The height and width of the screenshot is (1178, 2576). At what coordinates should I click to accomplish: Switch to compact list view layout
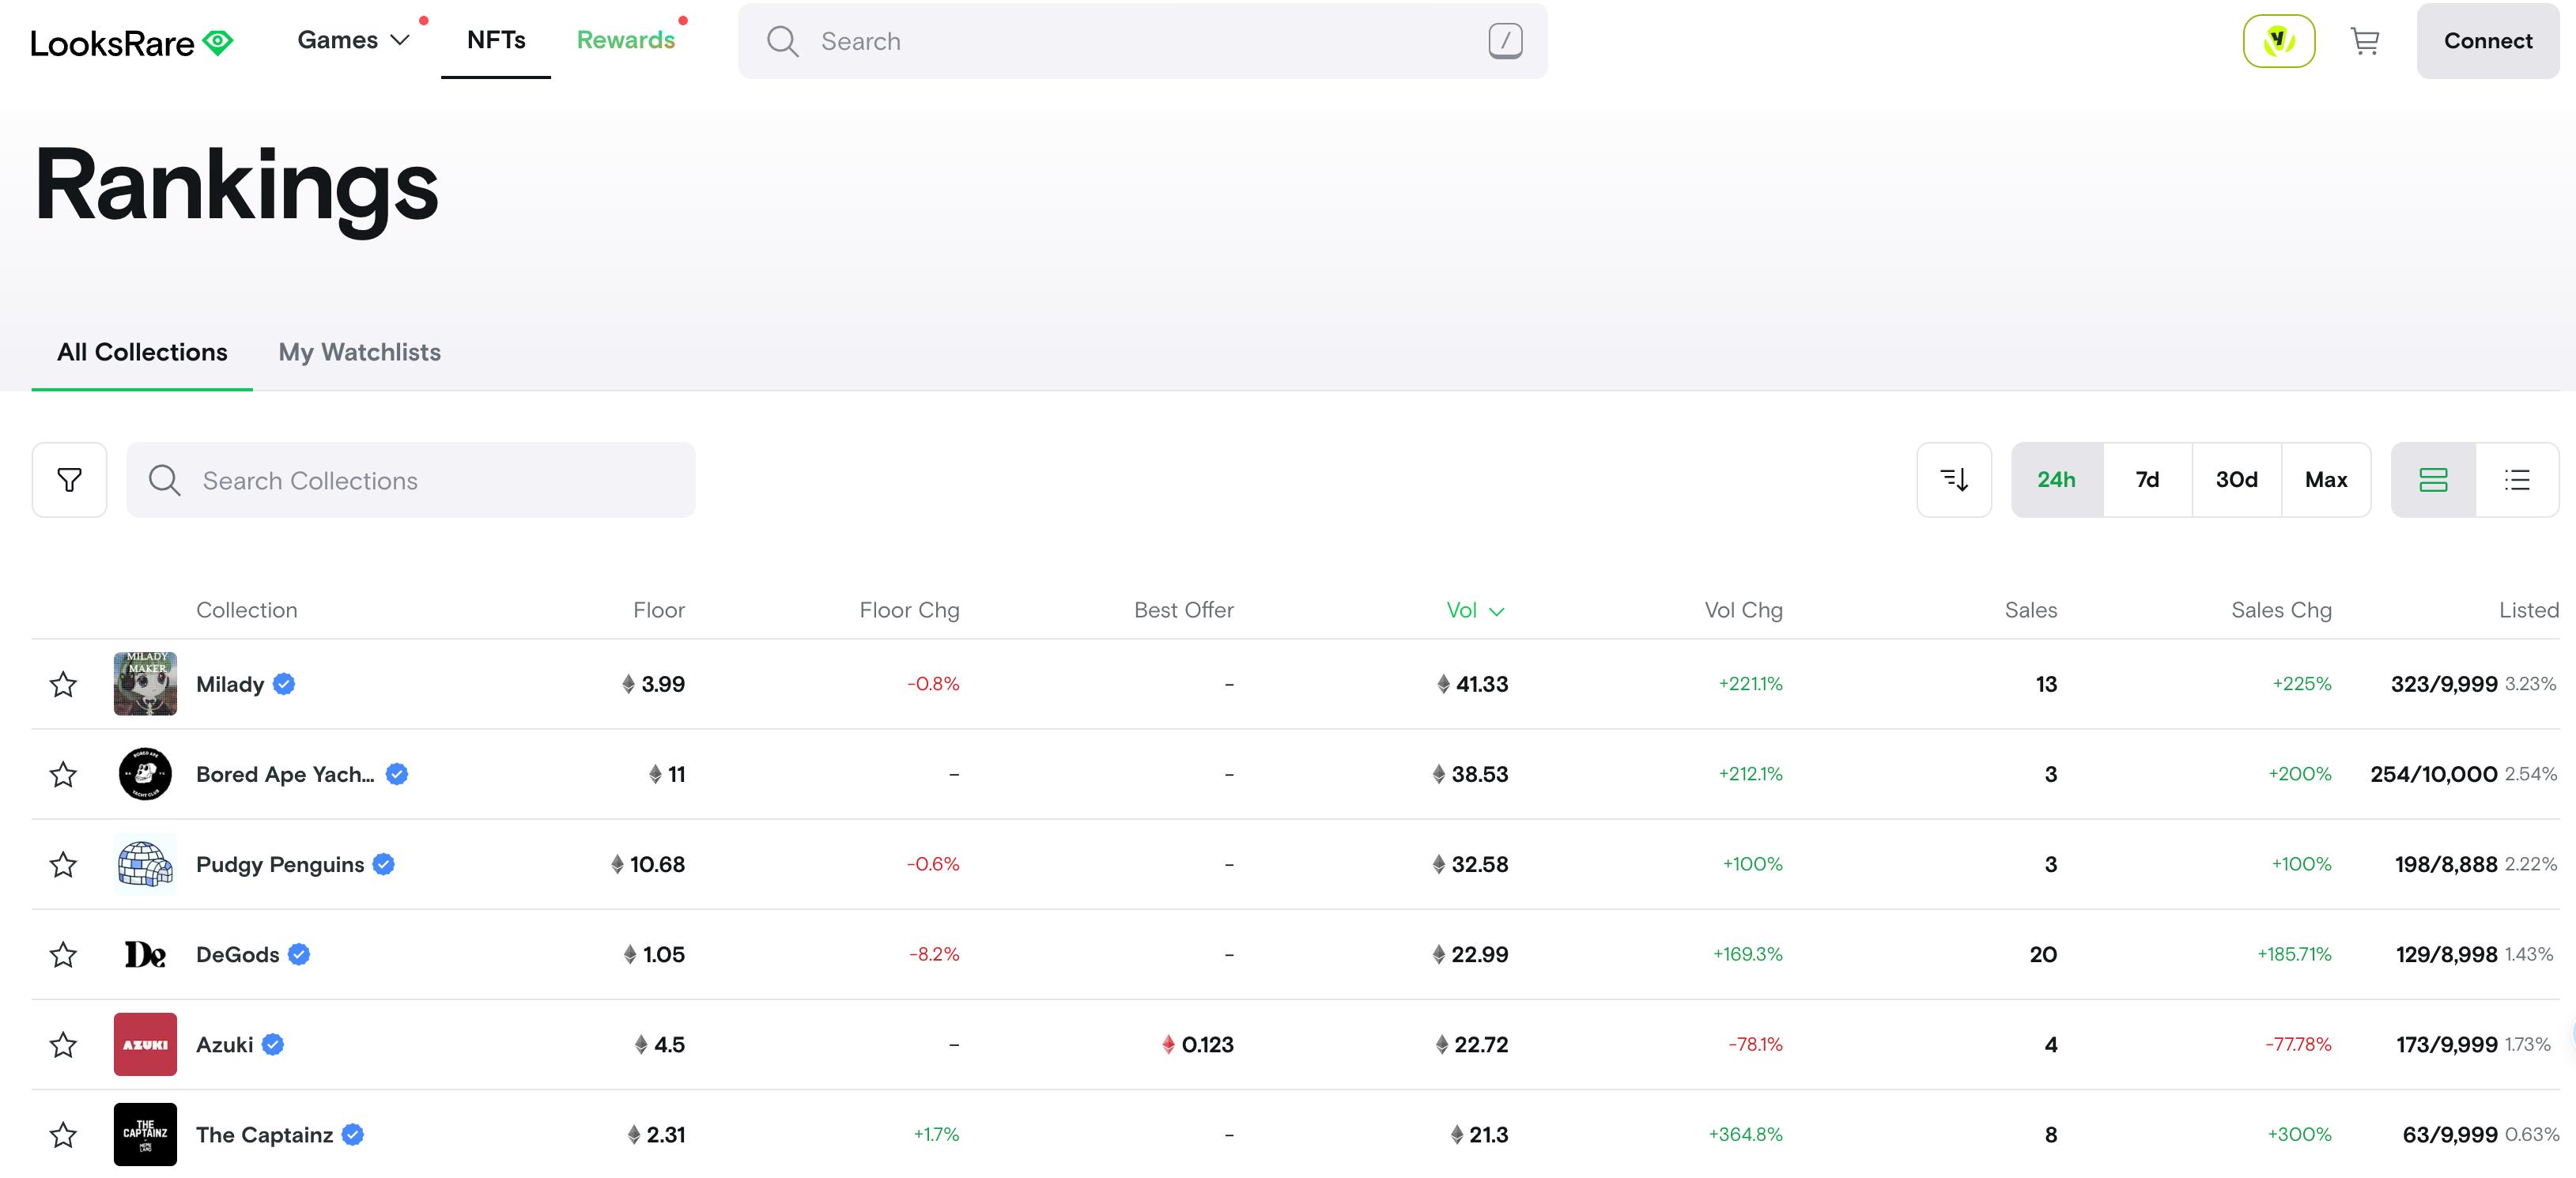point(2517,480)
